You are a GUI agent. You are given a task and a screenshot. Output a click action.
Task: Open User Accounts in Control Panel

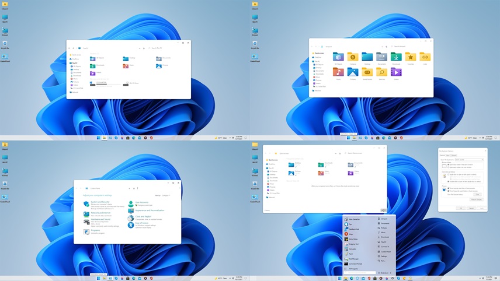pyautogui.click(x=142, y=202)
